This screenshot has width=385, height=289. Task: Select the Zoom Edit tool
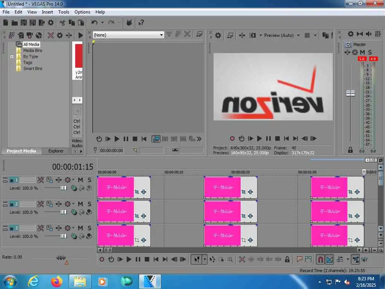(230, 259)
